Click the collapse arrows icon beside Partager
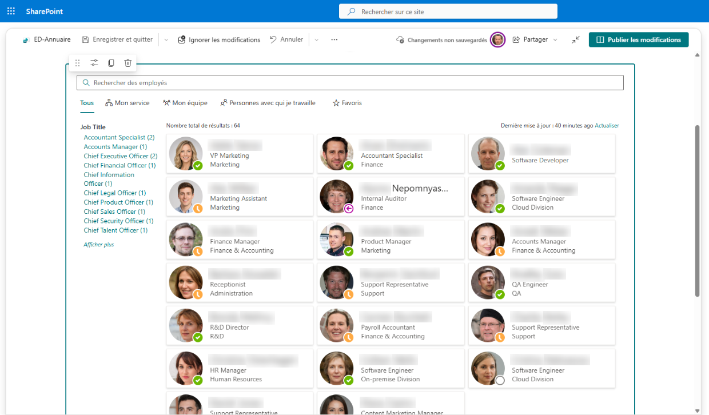This screenshot has width=709, height=415. [x=575, y=40]
